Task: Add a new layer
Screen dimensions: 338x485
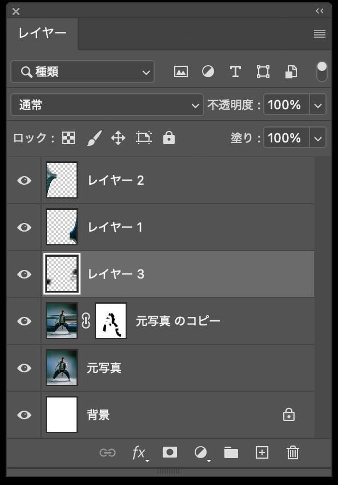Action: click(x=261, y=452)
